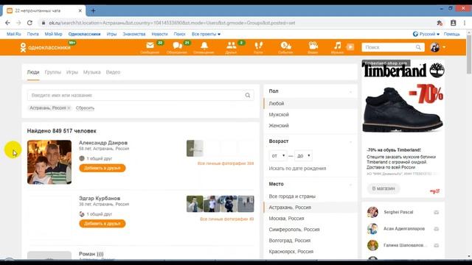Add Эдгар Курбанов as friend
Viewport: 472px width, 265px height.
coord(103,224)
